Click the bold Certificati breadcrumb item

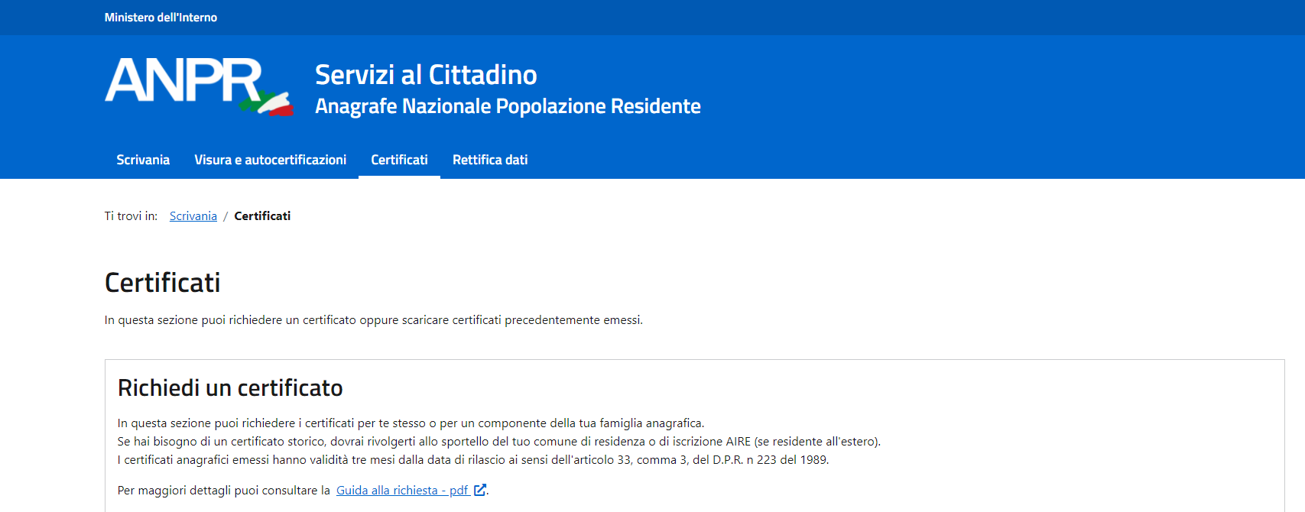(x=262, y=216)
